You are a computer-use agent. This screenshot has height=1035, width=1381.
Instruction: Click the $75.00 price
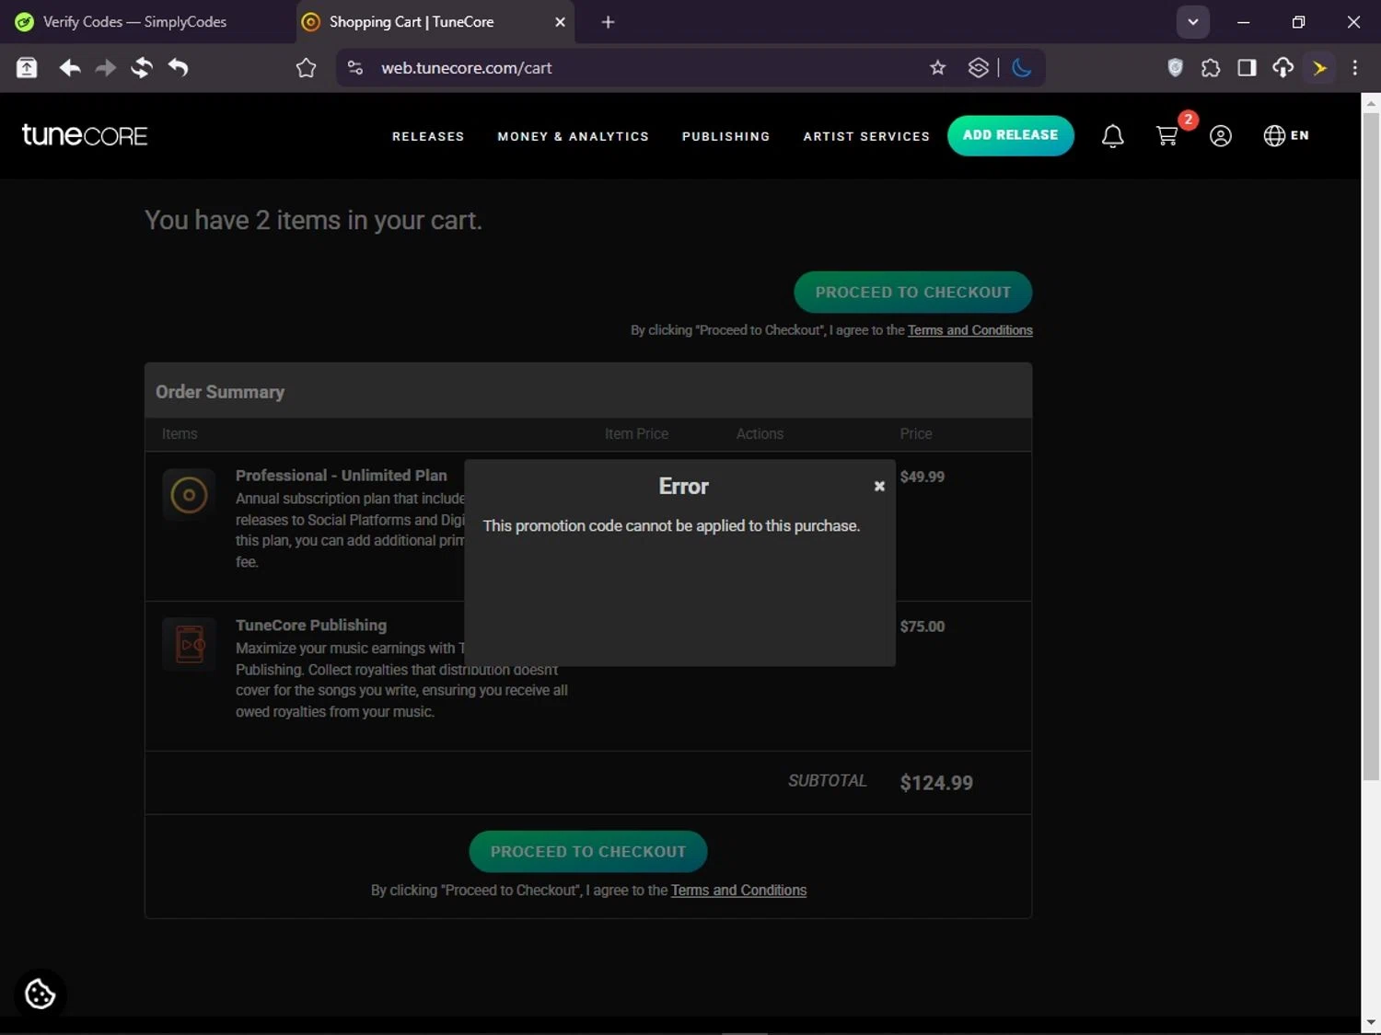point(922,627)
